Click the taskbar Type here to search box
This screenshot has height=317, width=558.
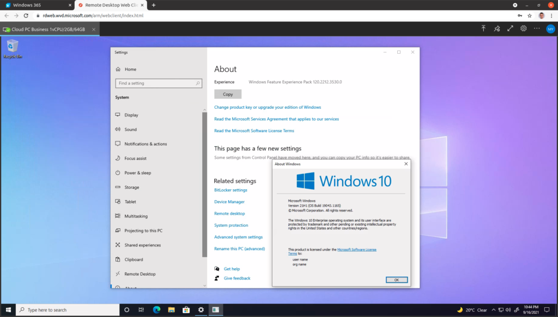click(x=68, y=309)
